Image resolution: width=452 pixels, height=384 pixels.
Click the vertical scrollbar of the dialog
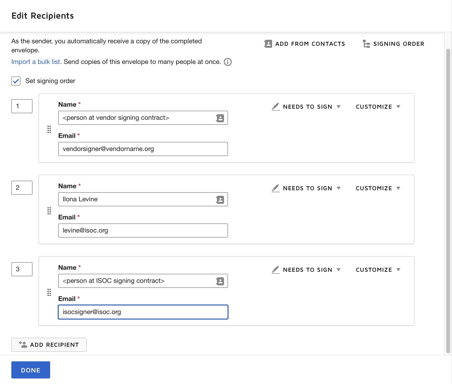coord(448,201)
